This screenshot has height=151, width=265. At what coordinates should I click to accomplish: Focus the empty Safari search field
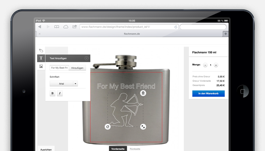click(203, 27)
